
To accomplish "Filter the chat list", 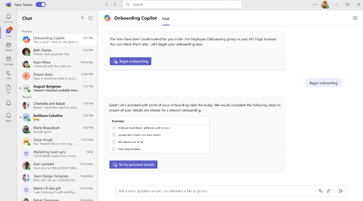I will (82, 18).
